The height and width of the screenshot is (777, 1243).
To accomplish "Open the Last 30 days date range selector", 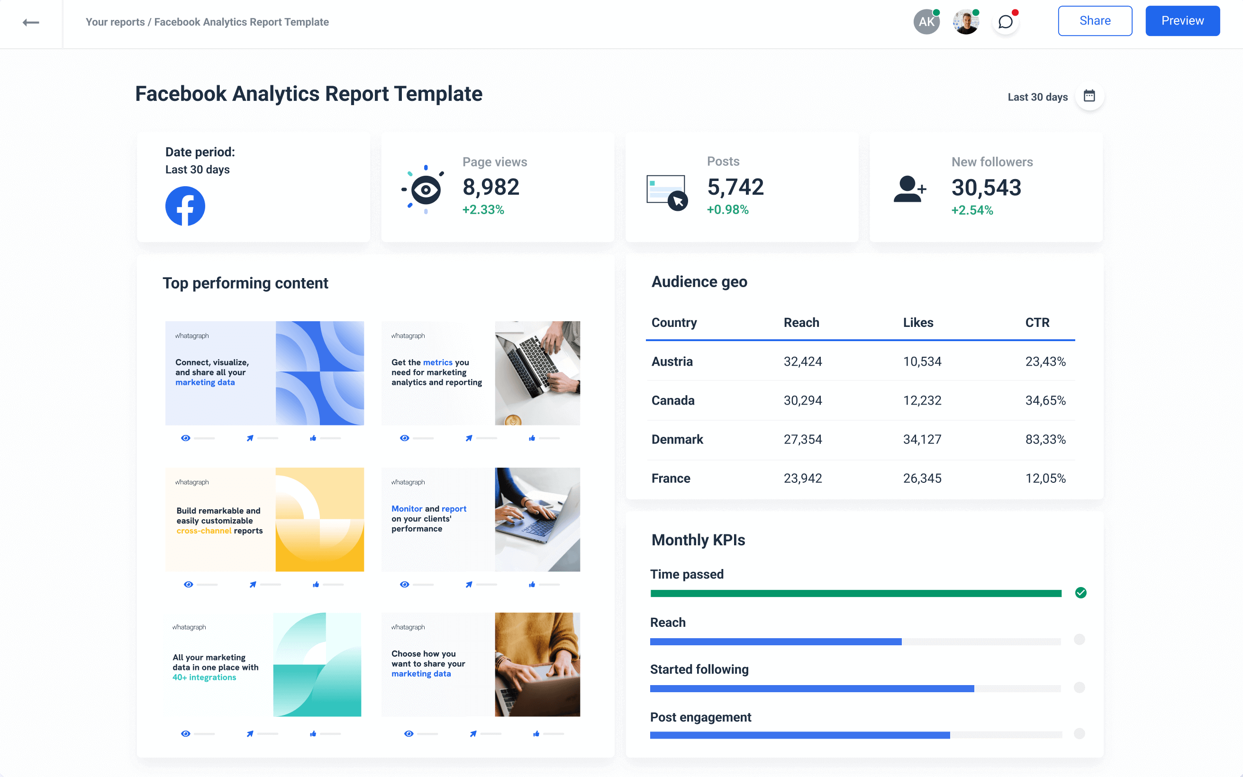I will [1037, 96].
